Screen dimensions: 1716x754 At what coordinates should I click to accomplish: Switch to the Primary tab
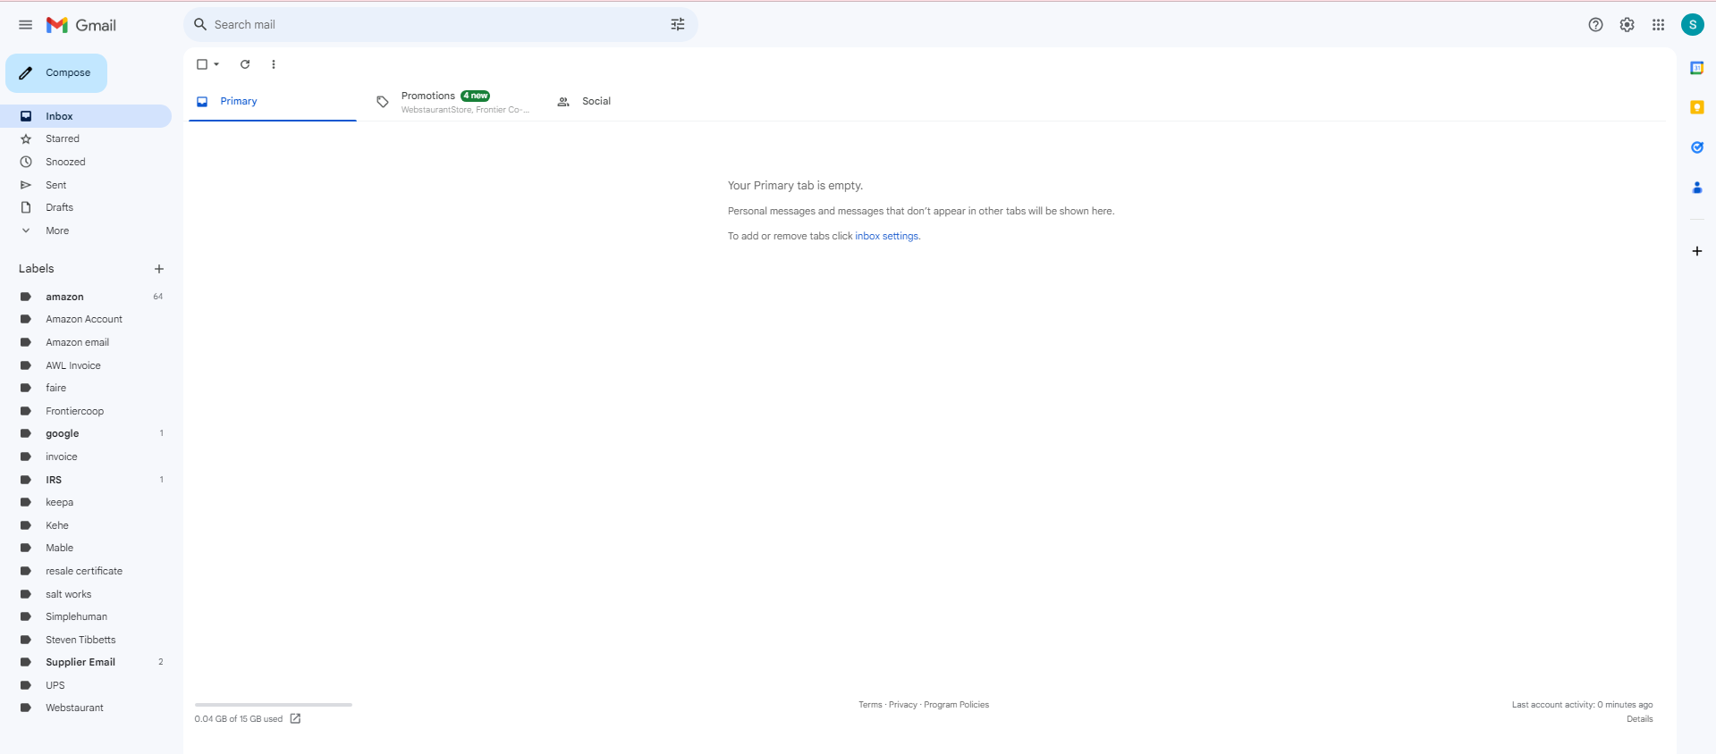pyautogui.click(x=272, y=102)
